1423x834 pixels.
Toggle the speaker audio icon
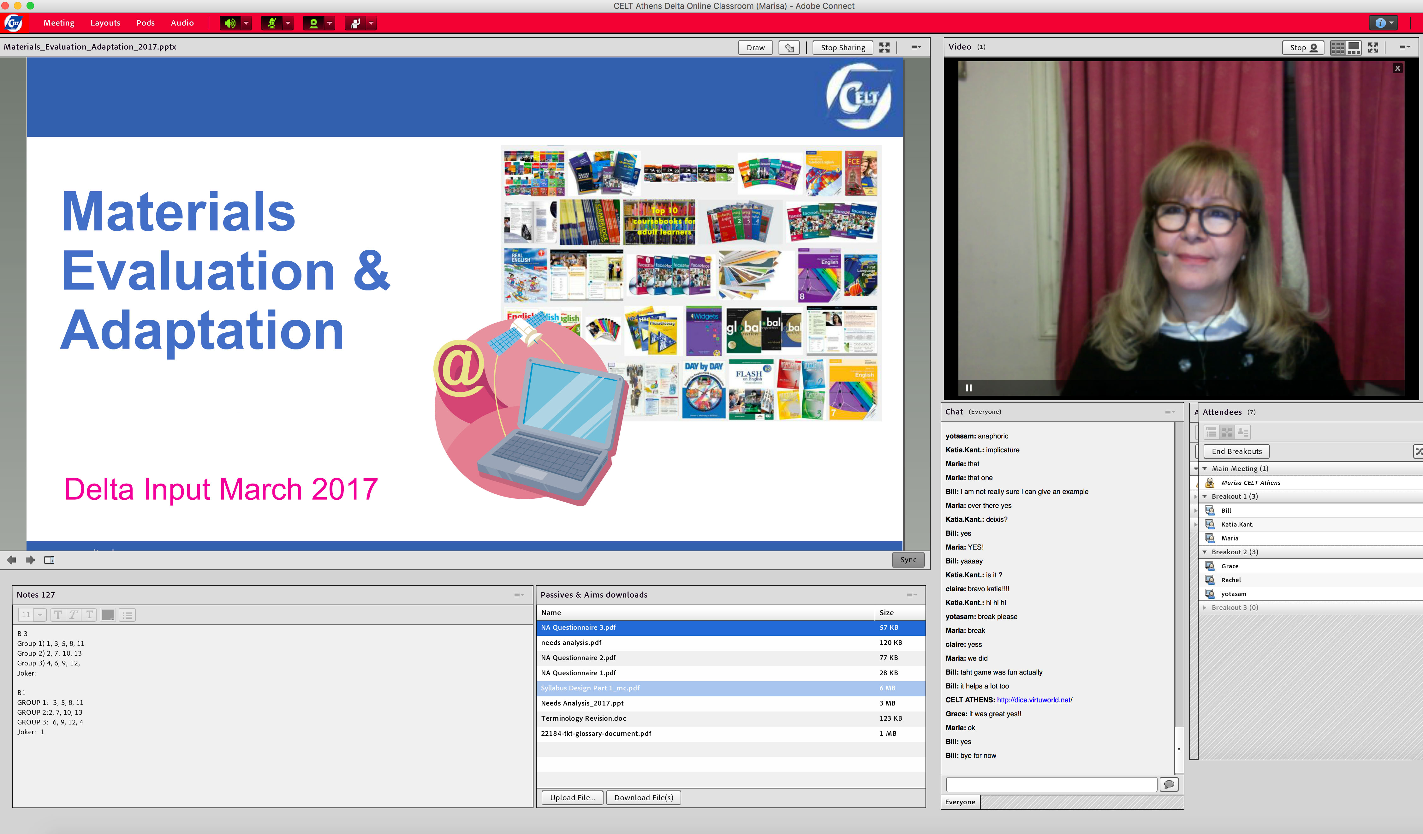pyautogui.click(x=229, y=23)
